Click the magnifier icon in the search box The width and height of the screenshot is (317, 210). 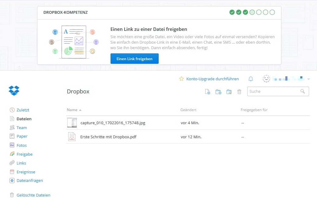(302, 91)
